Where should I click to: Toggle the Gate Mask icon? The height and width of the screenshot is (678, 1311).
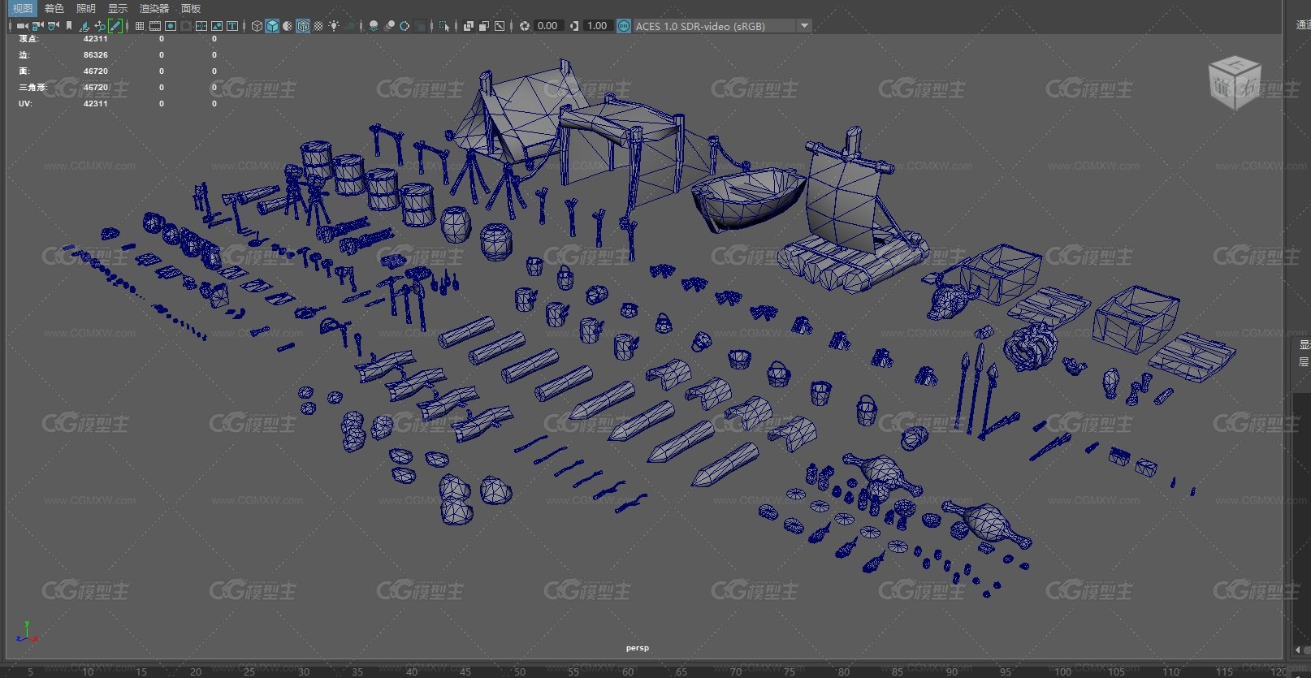(x=186, y=26)
